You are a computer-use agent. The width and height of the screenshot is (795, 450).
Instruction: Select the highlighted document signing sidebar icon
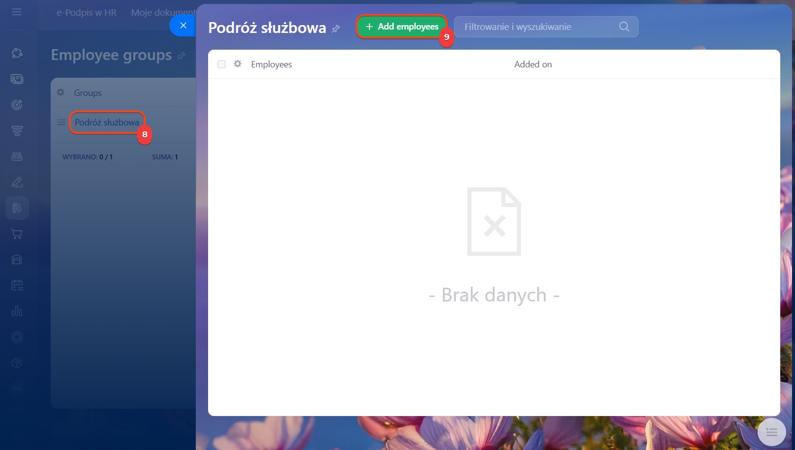tap(17, 208)
